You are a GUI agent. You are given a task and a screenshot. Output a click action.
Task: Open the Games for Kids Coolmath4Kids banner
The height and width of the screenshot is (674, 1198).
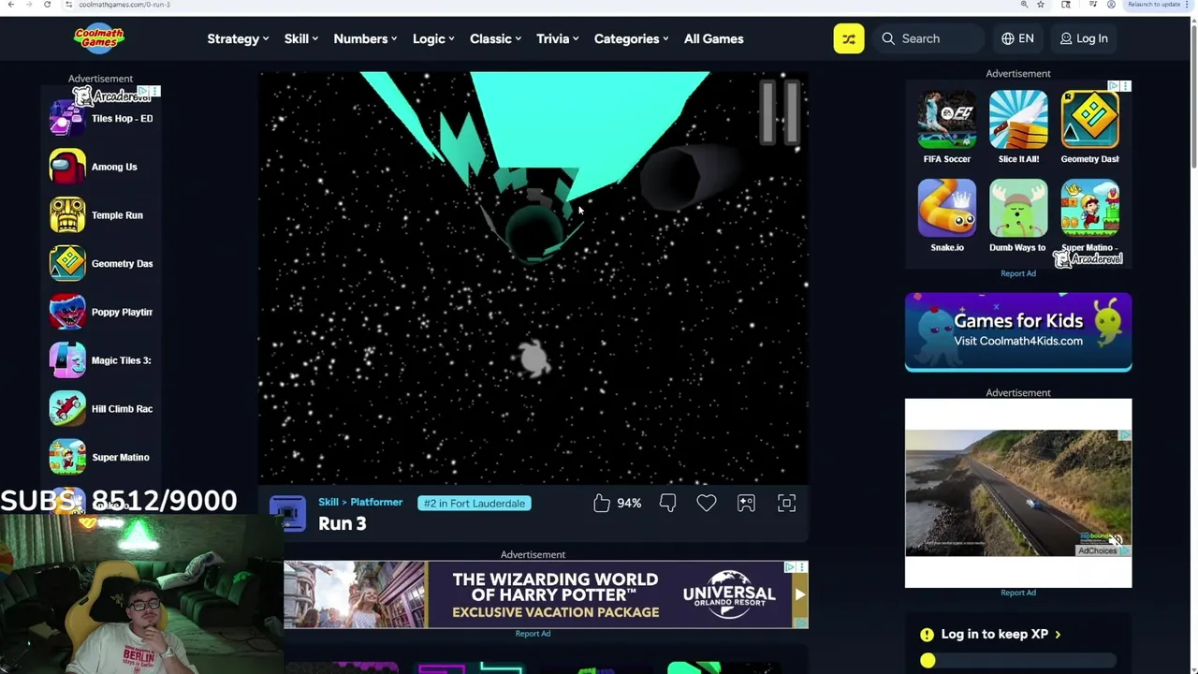1018,331
